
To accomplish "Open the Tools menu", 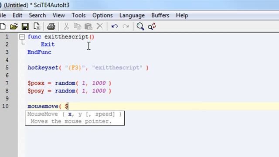I will click(x=78, y=15).
